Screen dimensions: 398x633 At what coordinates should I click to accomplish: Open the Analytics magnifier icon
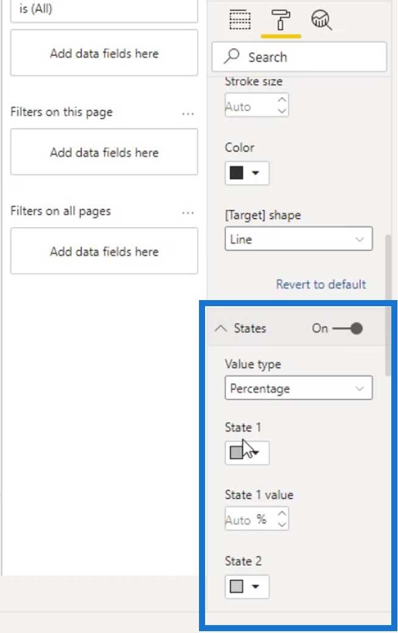pos(321,19)
